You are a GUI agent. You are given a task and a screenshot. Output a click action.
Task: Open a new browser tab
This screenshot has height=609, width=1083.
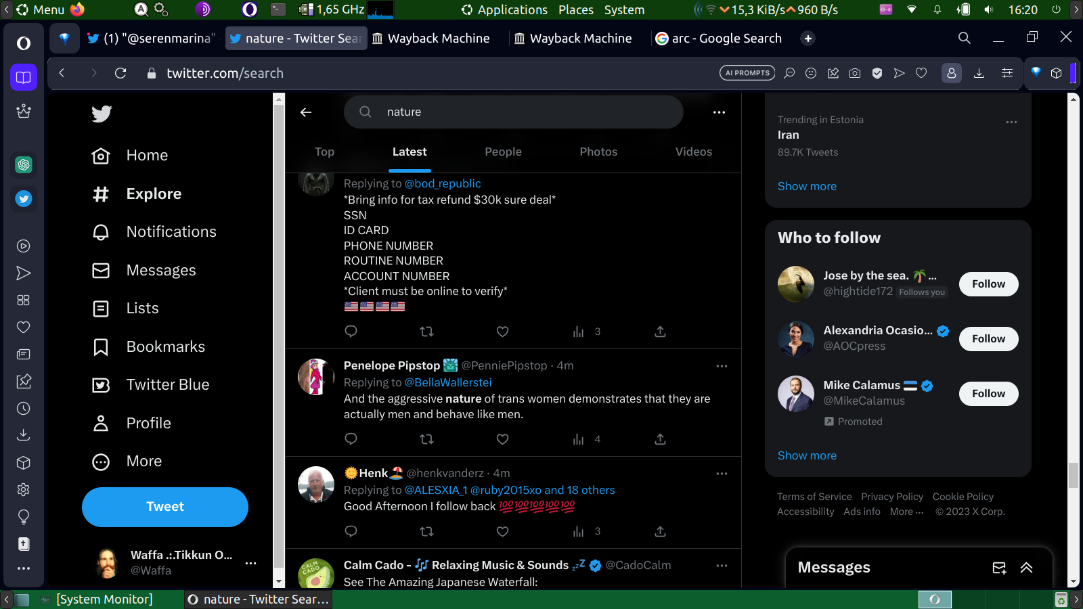(808, 39)
